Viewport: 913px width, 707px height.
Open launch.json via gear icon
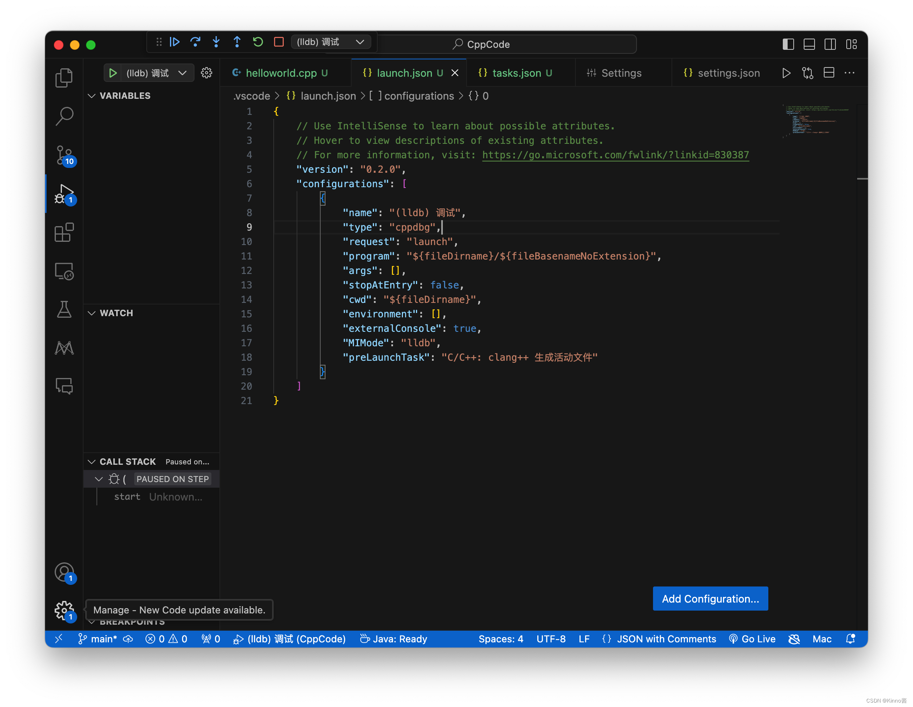point(207,73)
